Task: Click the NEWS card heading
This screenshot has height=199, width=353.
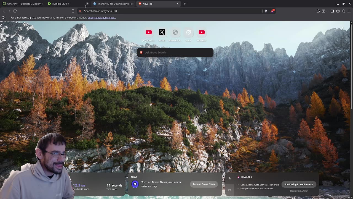Action: coord(134,177)
